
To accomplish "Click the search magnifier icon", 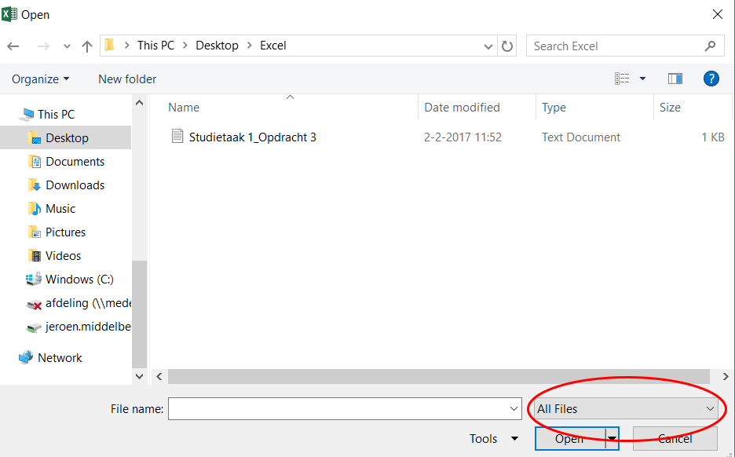I will click(x=710, y=46).
